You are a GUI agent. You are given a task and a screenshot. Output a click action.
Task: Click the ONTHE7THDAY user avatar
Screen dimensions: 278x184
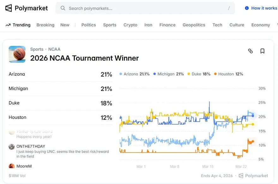(12, 147)
